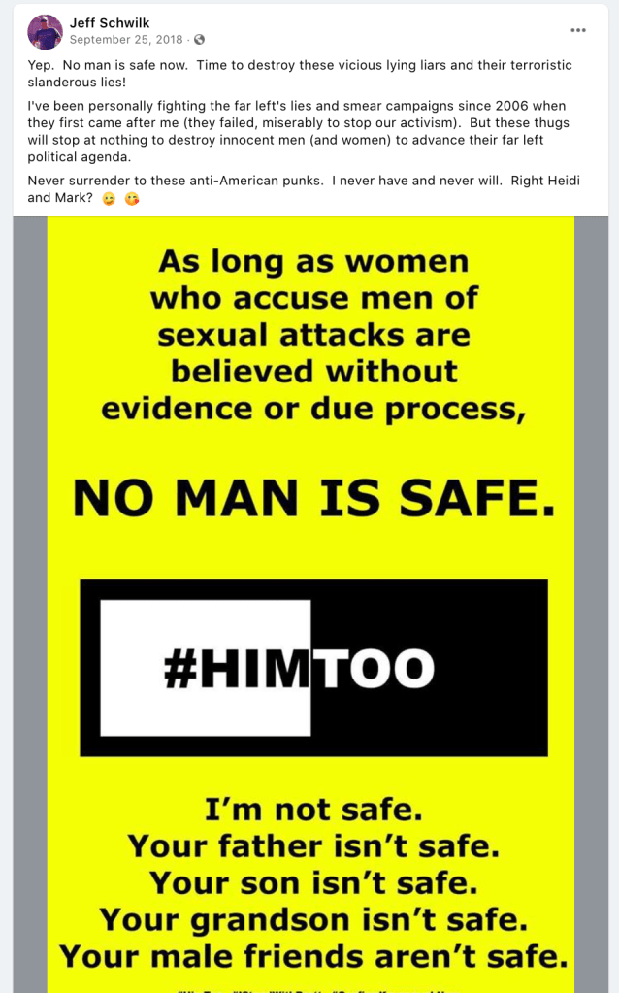Open the yellow #HimToo poster image
Viewport: 619px width, 993px height.
[x=310, y=605]
